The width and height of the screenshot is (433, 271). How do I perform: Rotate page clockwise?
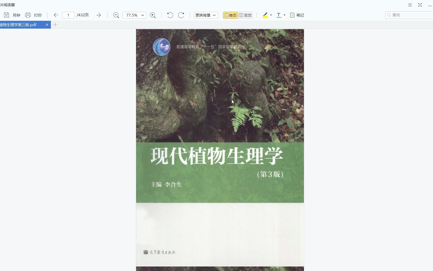click(181, 15)
